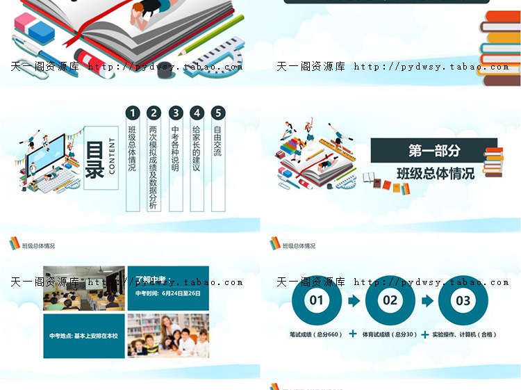This screenshot has width=521, height=390.
Task: Click the 中考时间: 6月24日至26日 text
Action: tap(168, 293)
